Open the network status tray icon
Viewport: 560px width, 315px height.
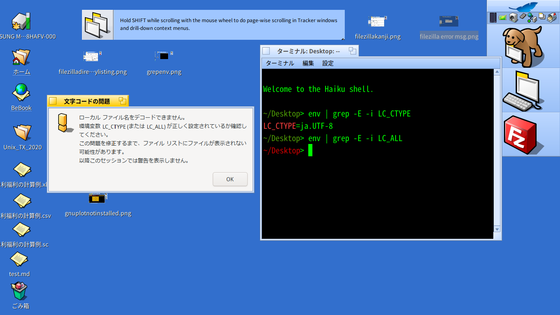coord(532,17)
